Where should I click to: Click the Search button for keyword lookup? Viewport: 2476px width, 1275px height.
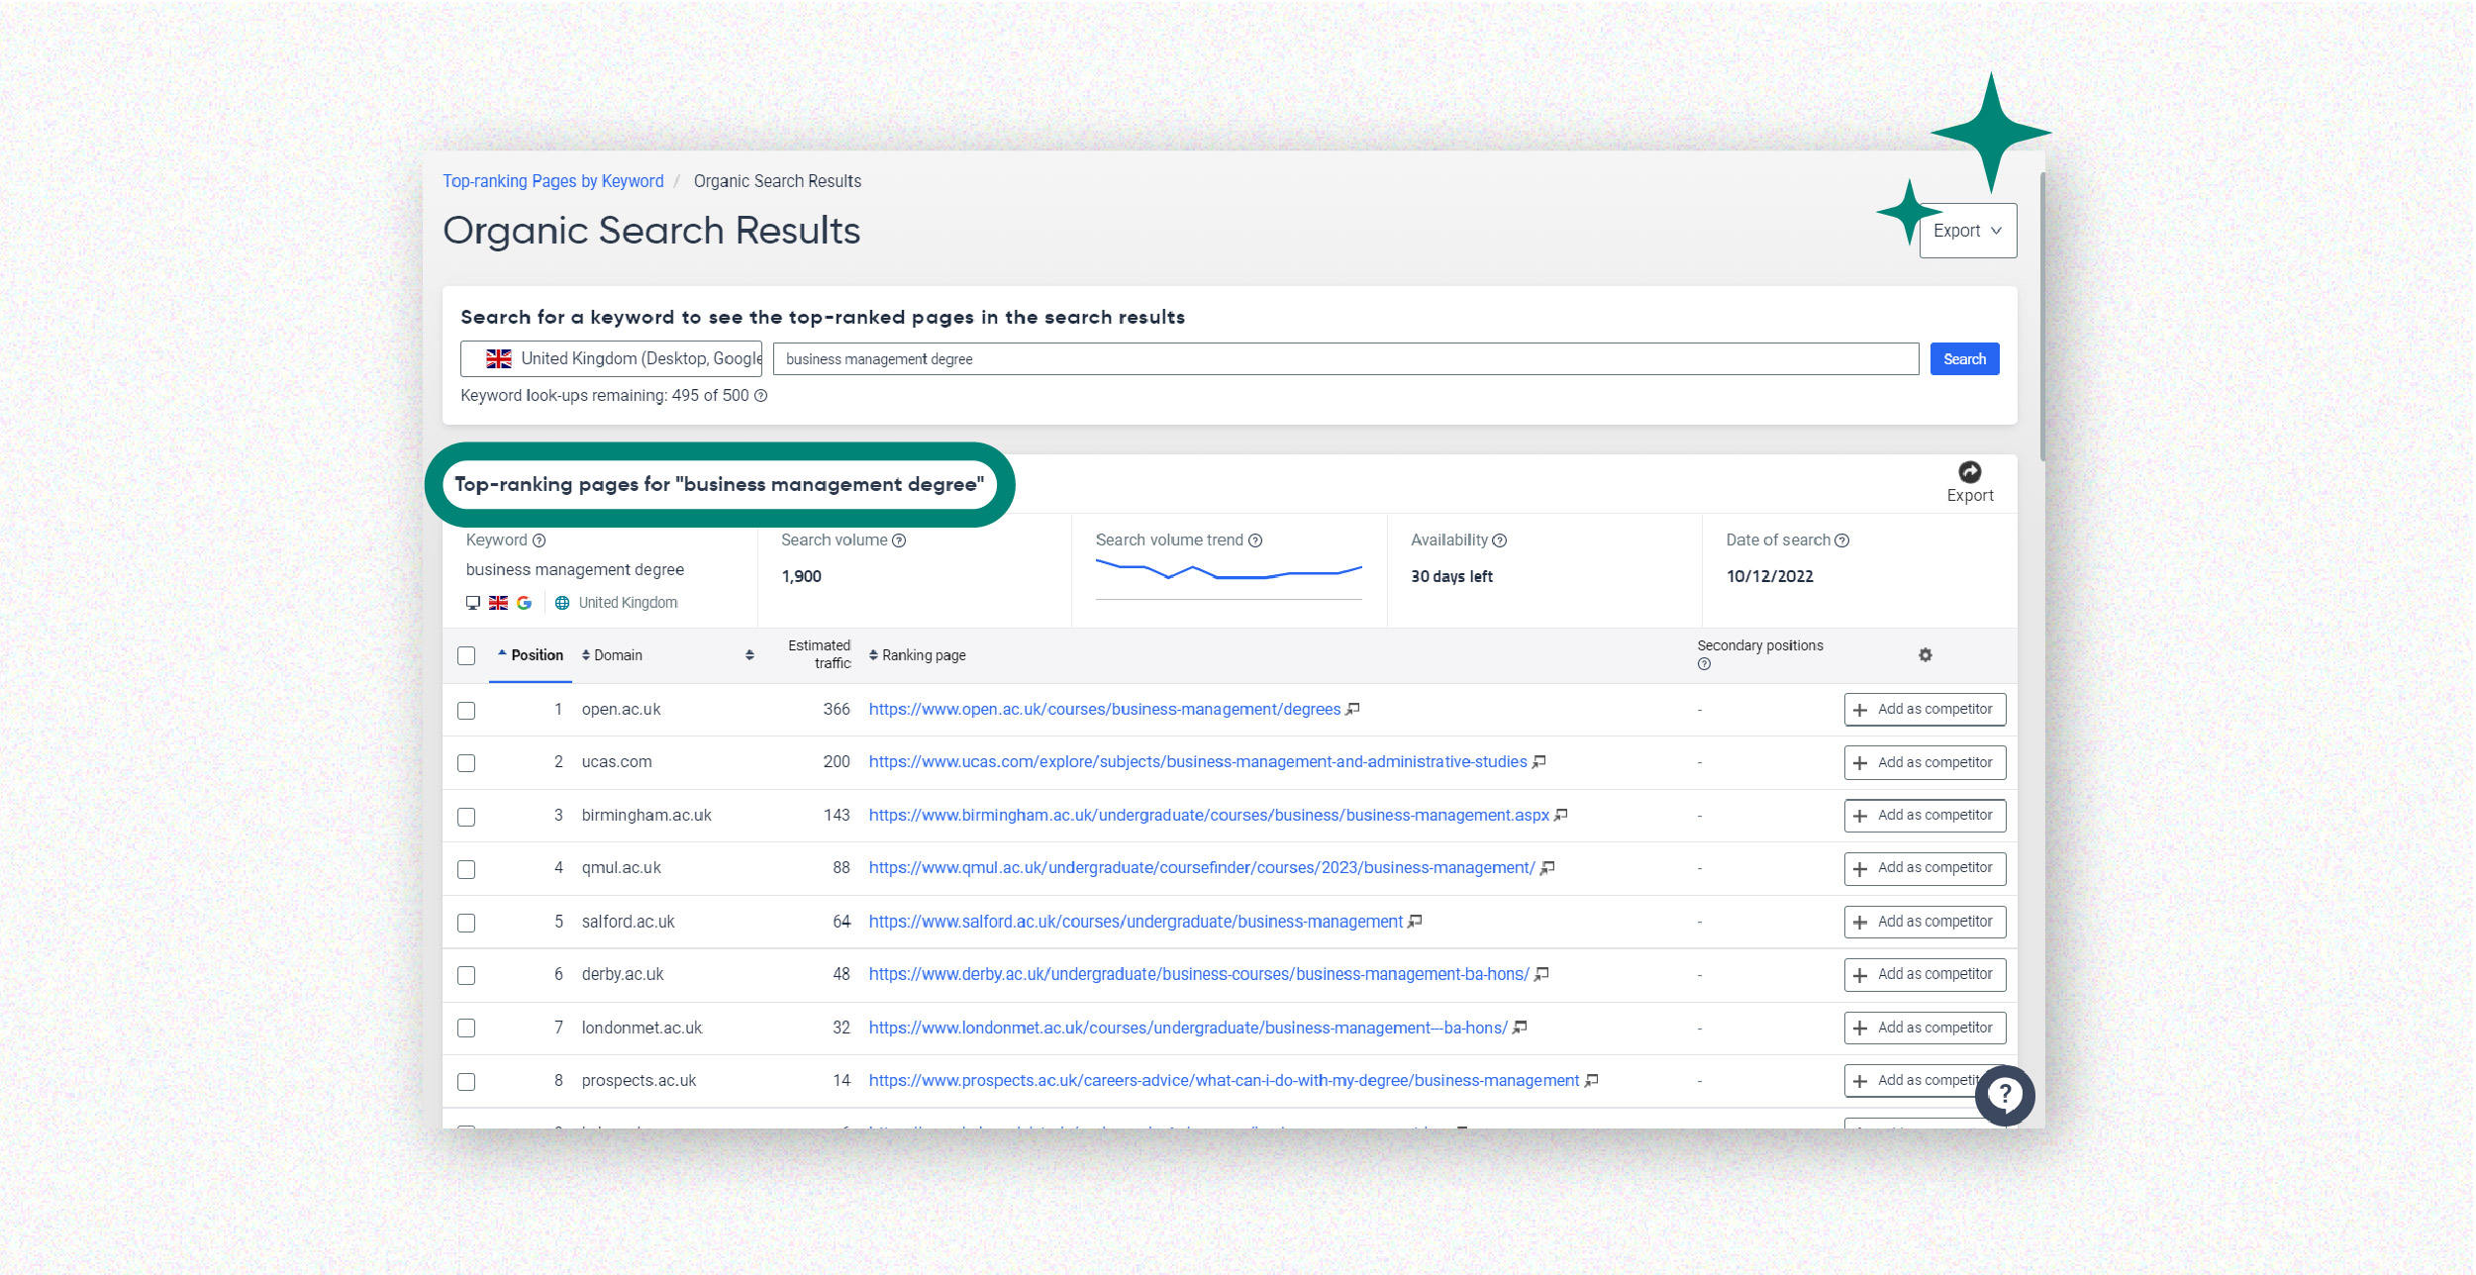(1964, 357)
